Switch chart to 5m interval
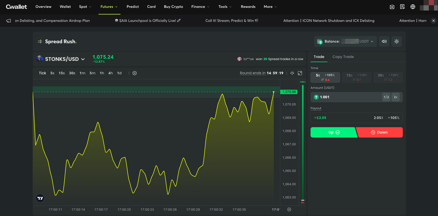438x216 pixels. pyautogui.click(x=92, y=73)
